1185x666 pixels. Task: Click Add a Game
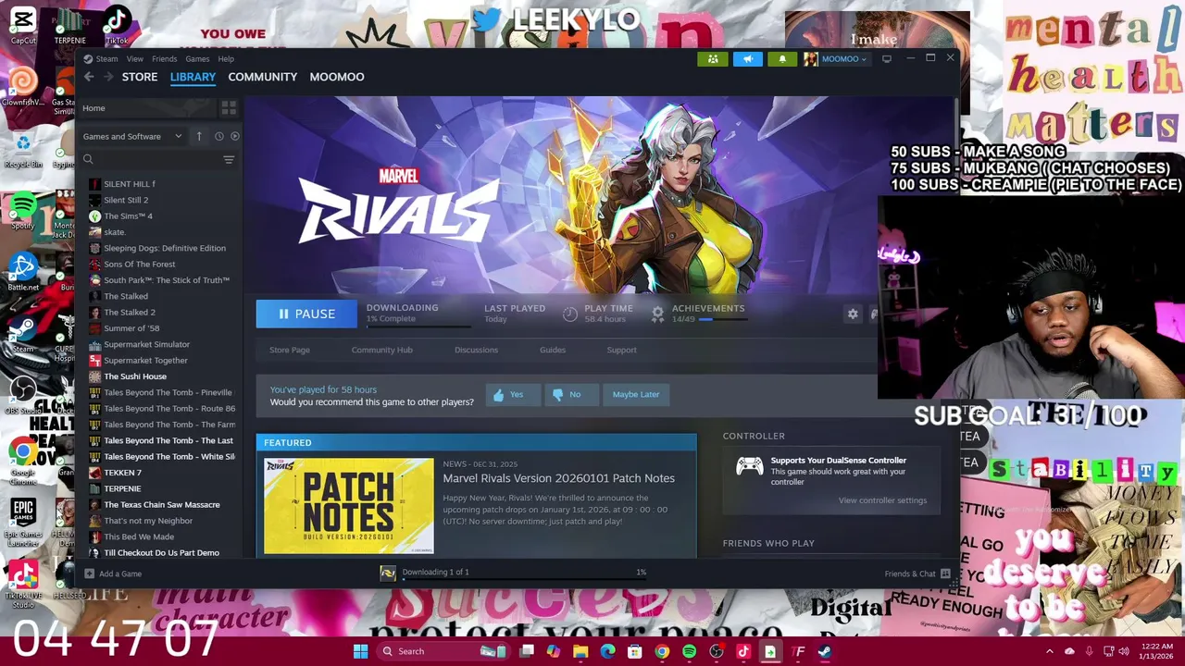[x=113, y=573]
